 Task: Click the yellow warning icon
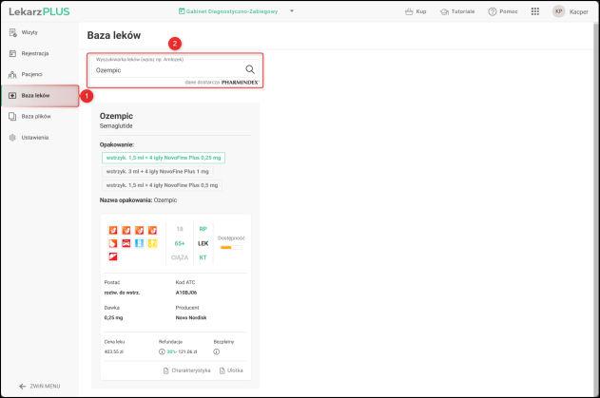(152, 243)
